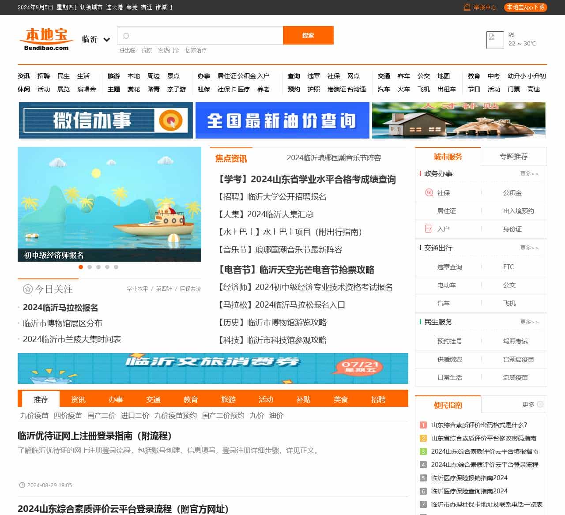
Task: Open 临沂医疗保险报销指南2024
Action: (x=469, y=477)
